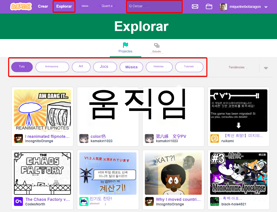277x212 pixels.
Task: Go to Explorar in navigation bar
Action: point(64,6)
